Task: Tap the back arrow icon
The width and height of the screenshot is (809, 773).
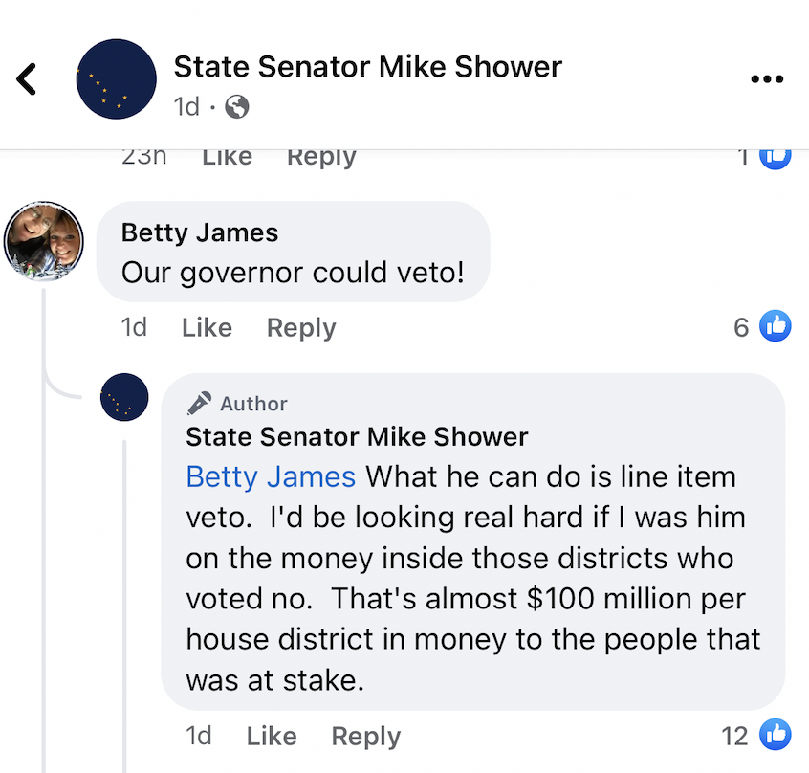Action: pos(27,79)
